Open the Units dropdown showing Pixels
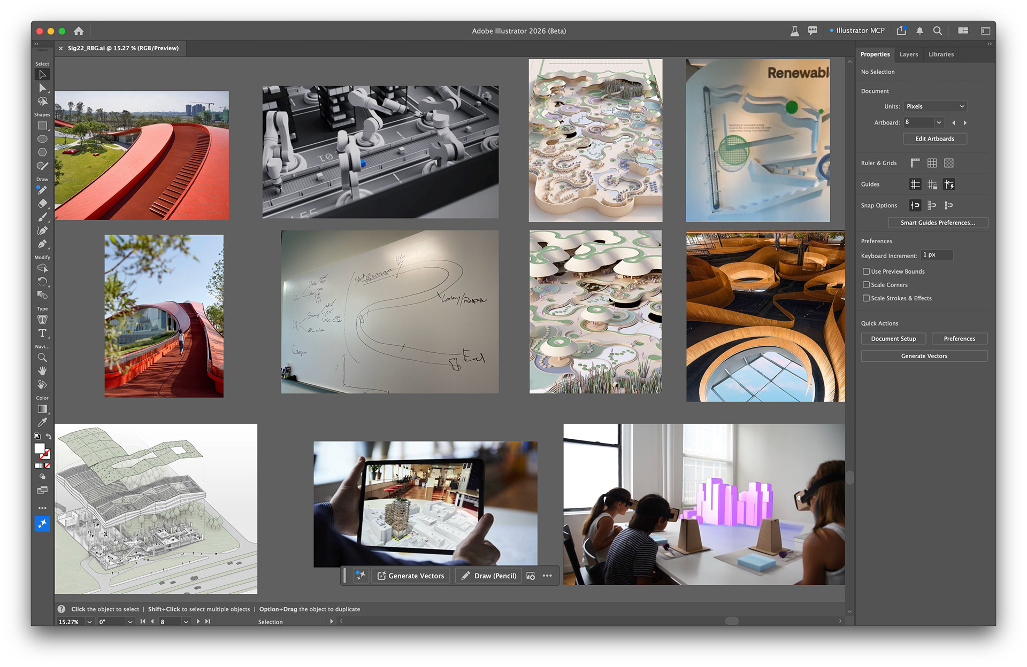Viewport: 1027px width, 667px height. 934,106
